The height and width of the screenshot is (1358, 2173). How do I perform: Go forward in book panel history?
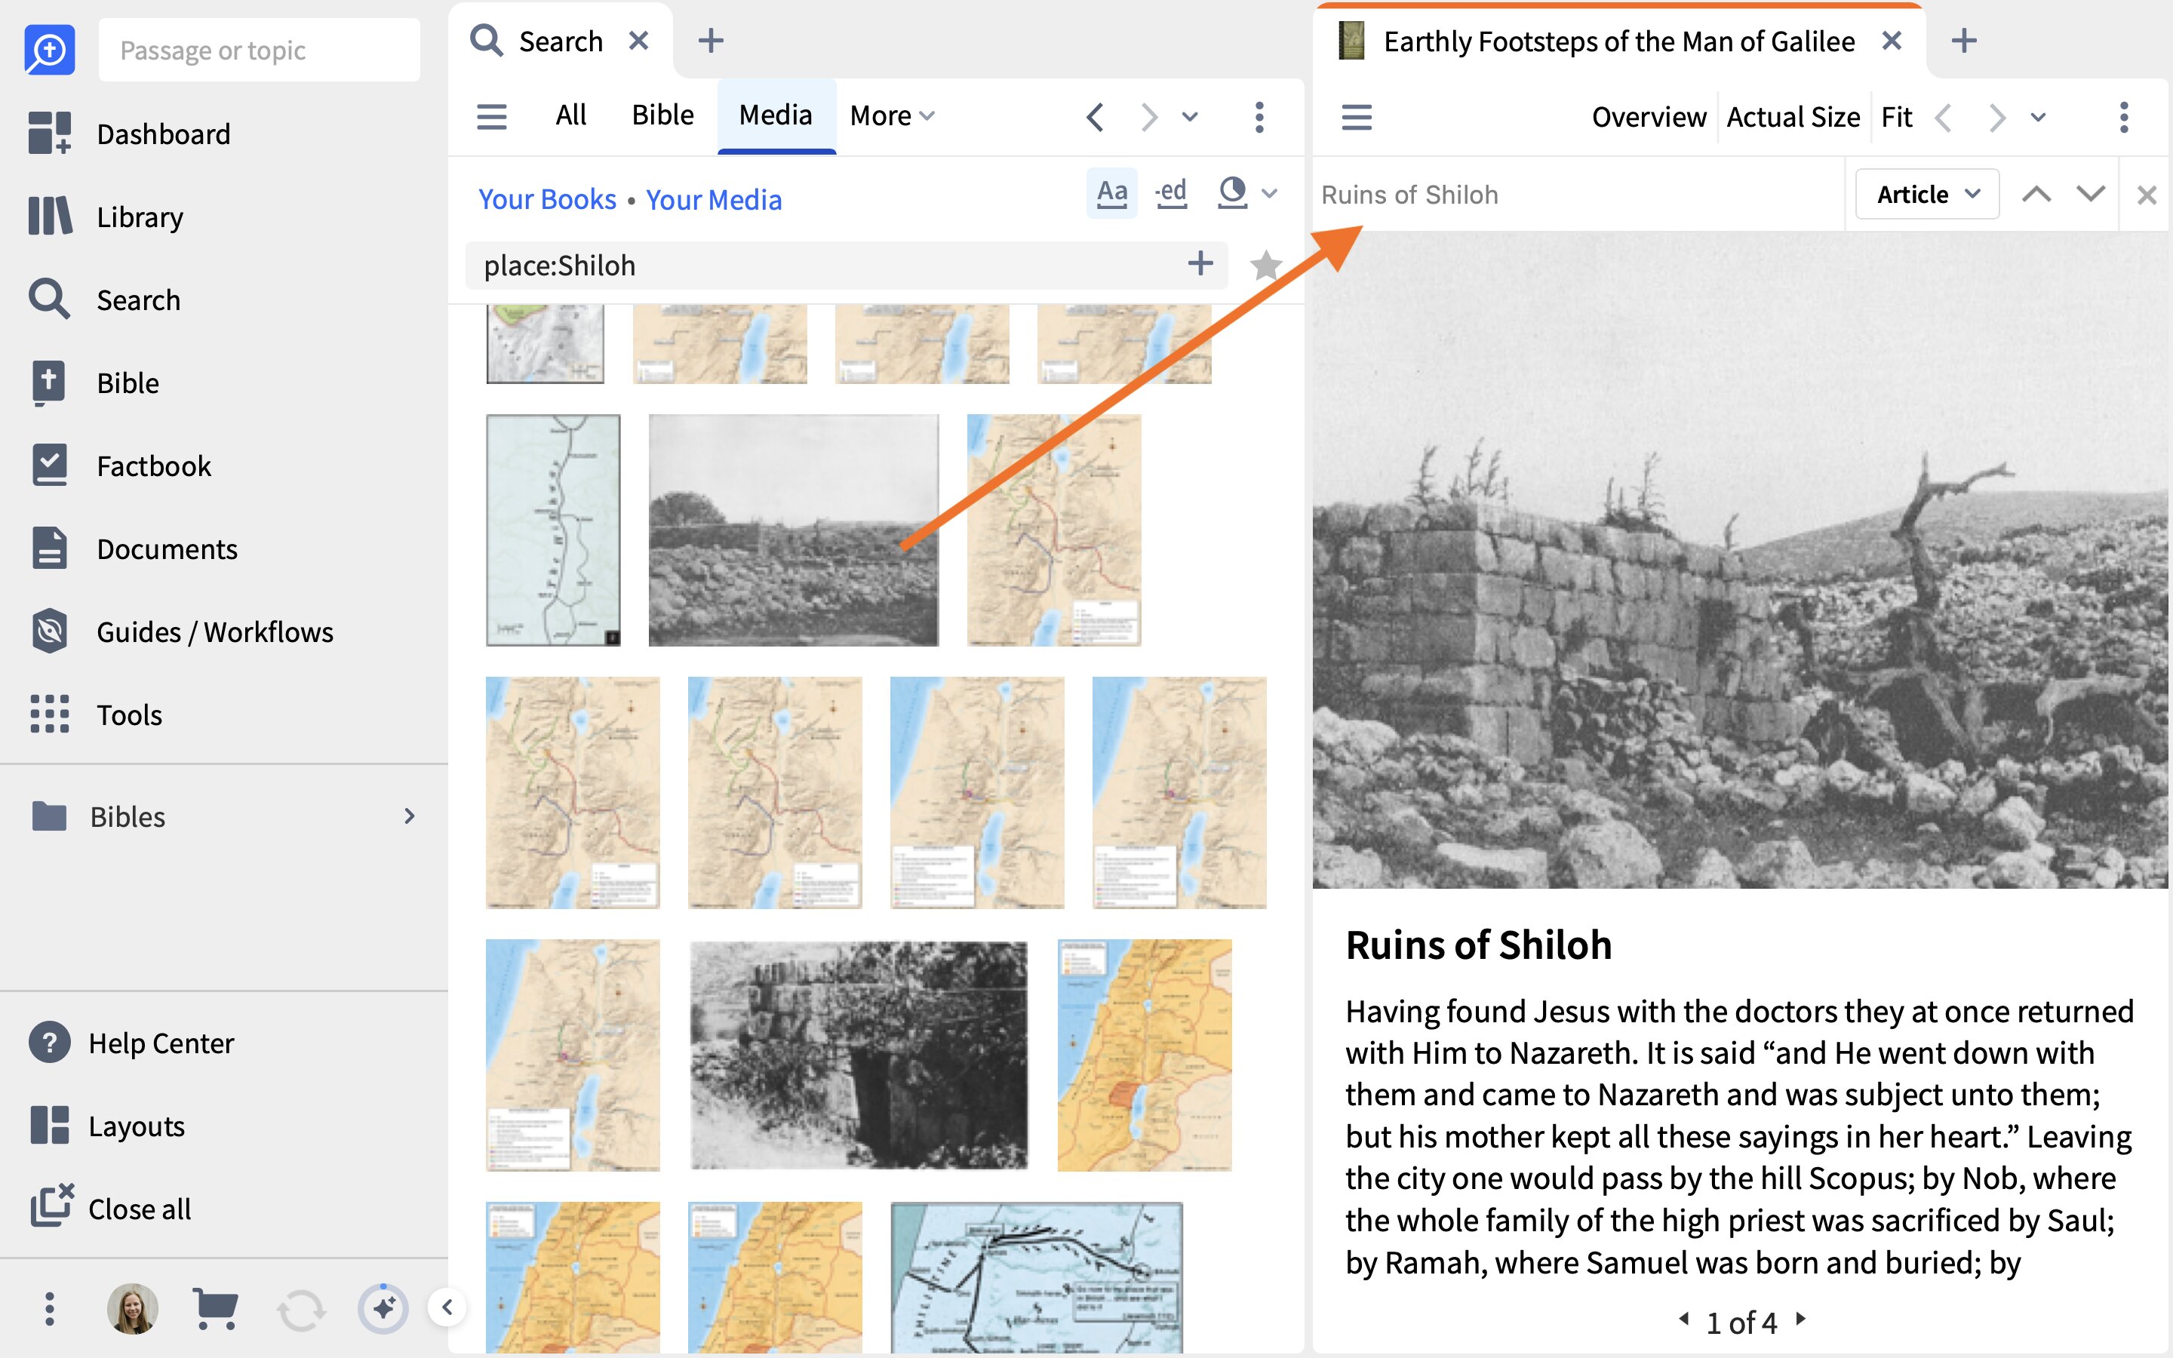pos(1996,117)
